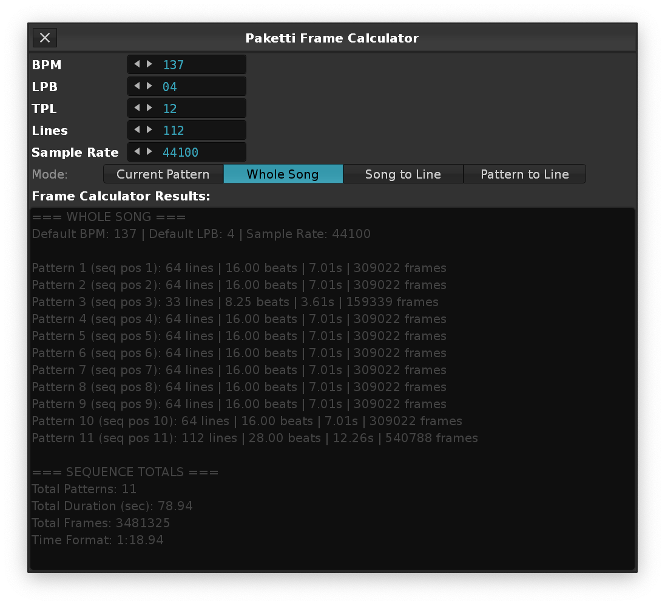
Task: Click the Total Frames line in results
Action: [x=101, y=523]
